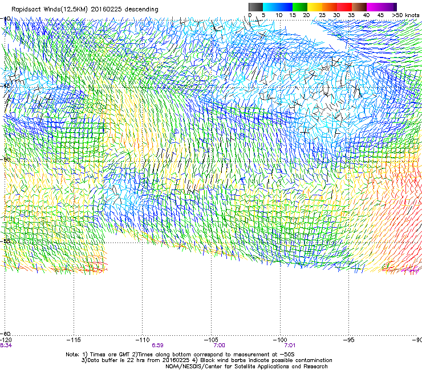This screenshot has width=422, height=370.
Task: Click the 'Data buffer is 22 hrs' note line
Action: pos(206,360)
